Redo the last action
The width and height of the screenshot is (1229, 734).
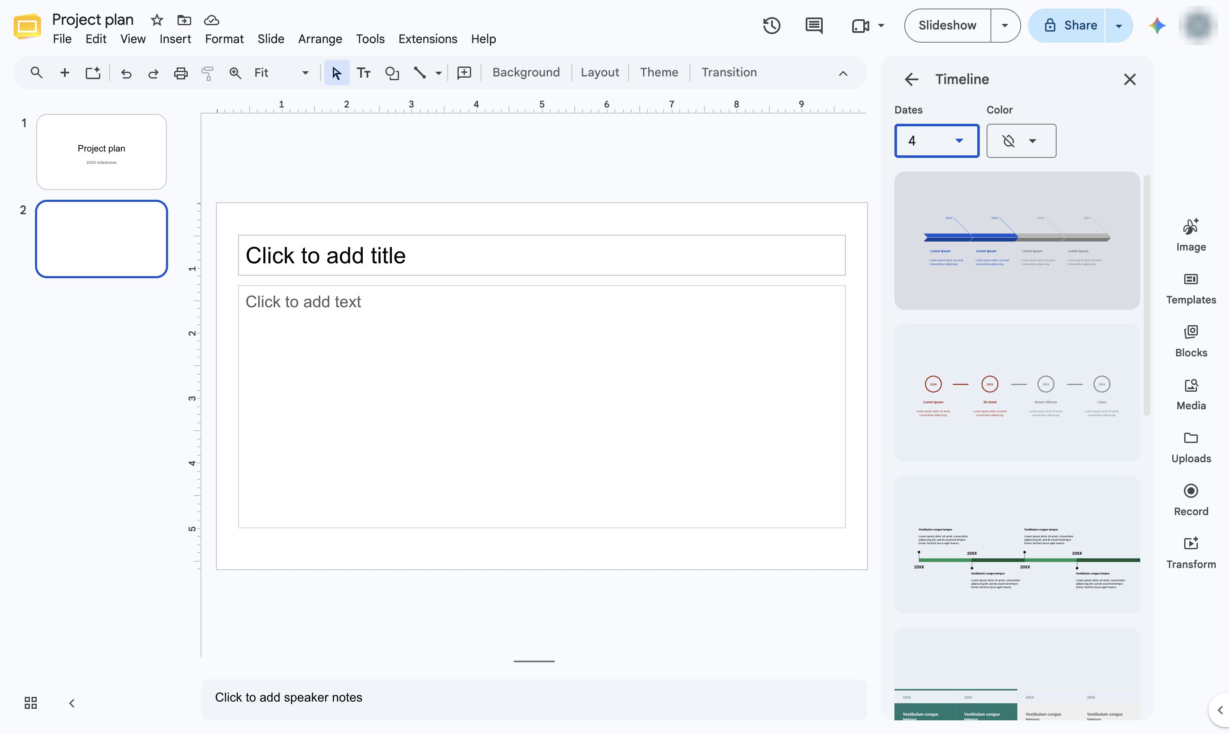[153, 73]
